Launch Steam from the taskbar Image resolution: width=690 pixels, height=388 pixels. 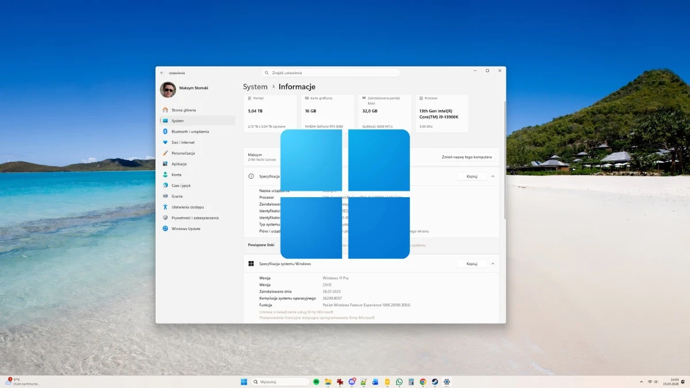pos(435,381)
